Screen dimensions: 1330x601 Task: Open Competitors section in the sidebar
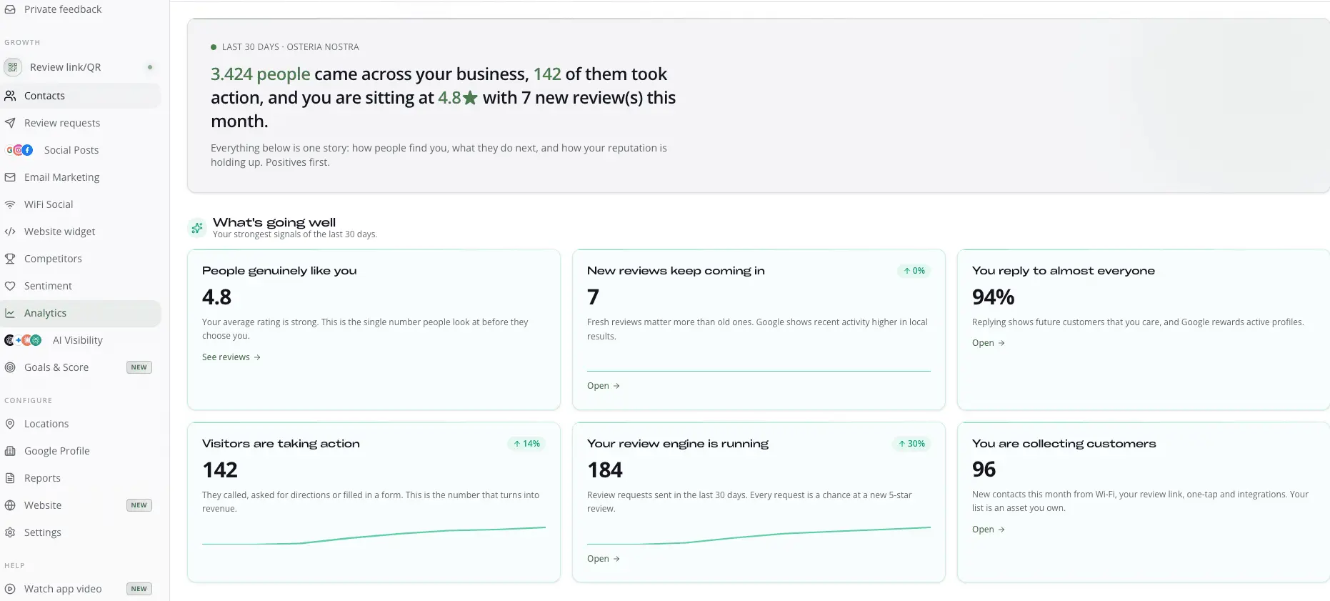point(81,259)
